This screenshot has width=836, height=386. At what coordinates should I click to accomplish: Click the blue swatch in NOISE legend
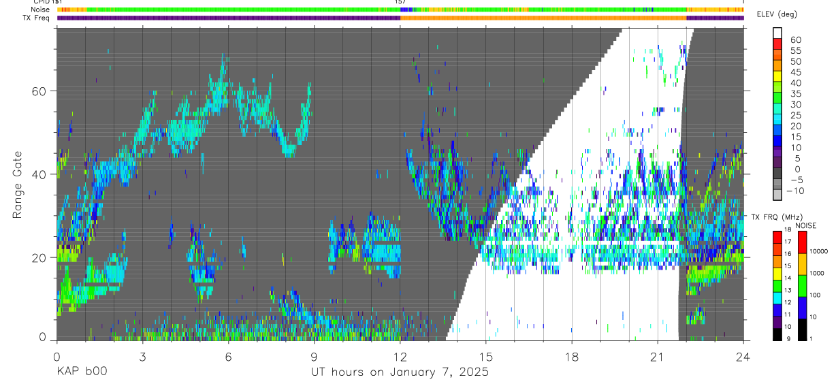click(x=803, y=308)
